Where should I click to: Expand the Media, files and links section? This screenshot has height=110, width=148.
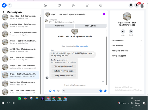pos(127,51)
